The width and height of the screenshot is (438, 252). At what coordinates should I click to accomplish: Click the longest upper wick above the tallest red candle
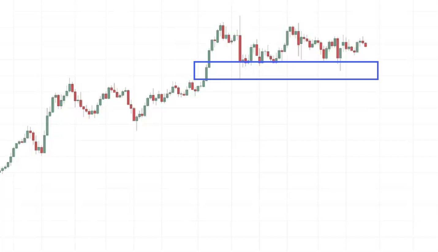(x=240, y=25)
